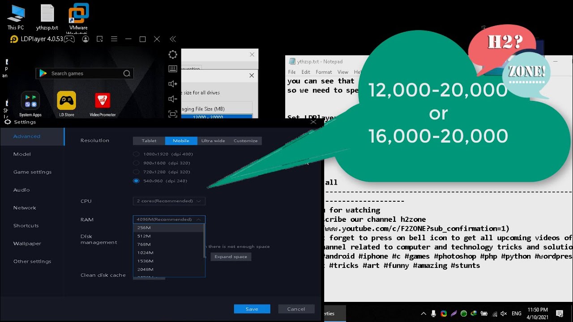The image size is (573, 322).
Task: Click the Expand space button
Action: click(x=231, y=257)
